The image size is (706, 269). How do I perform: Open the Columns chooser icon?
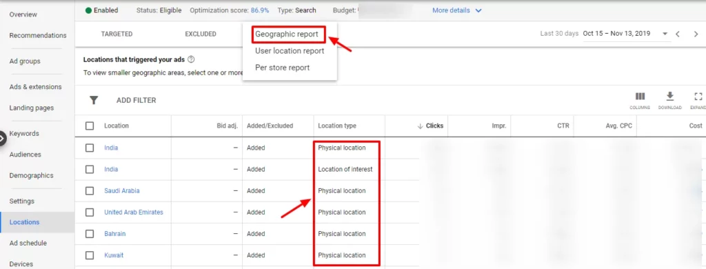click(640, 96)
